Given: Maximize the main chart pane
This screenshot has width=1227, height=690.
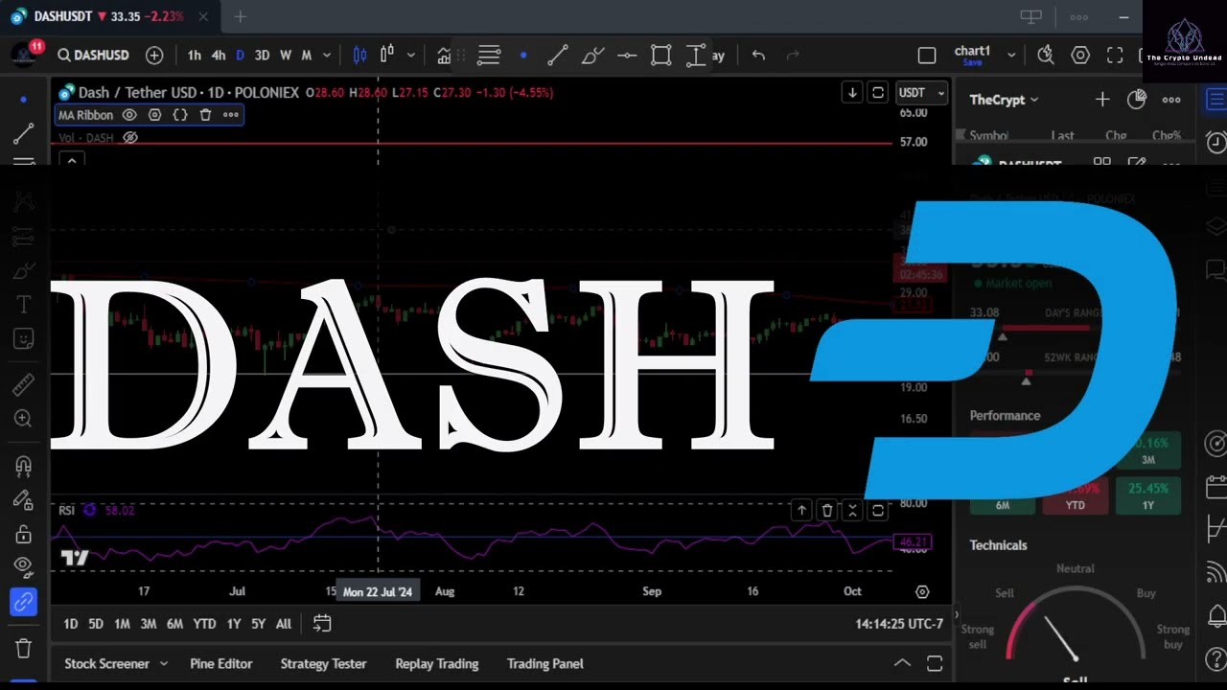Looking at the screenshot, I should pyautogui.click(x=877, y=93).
